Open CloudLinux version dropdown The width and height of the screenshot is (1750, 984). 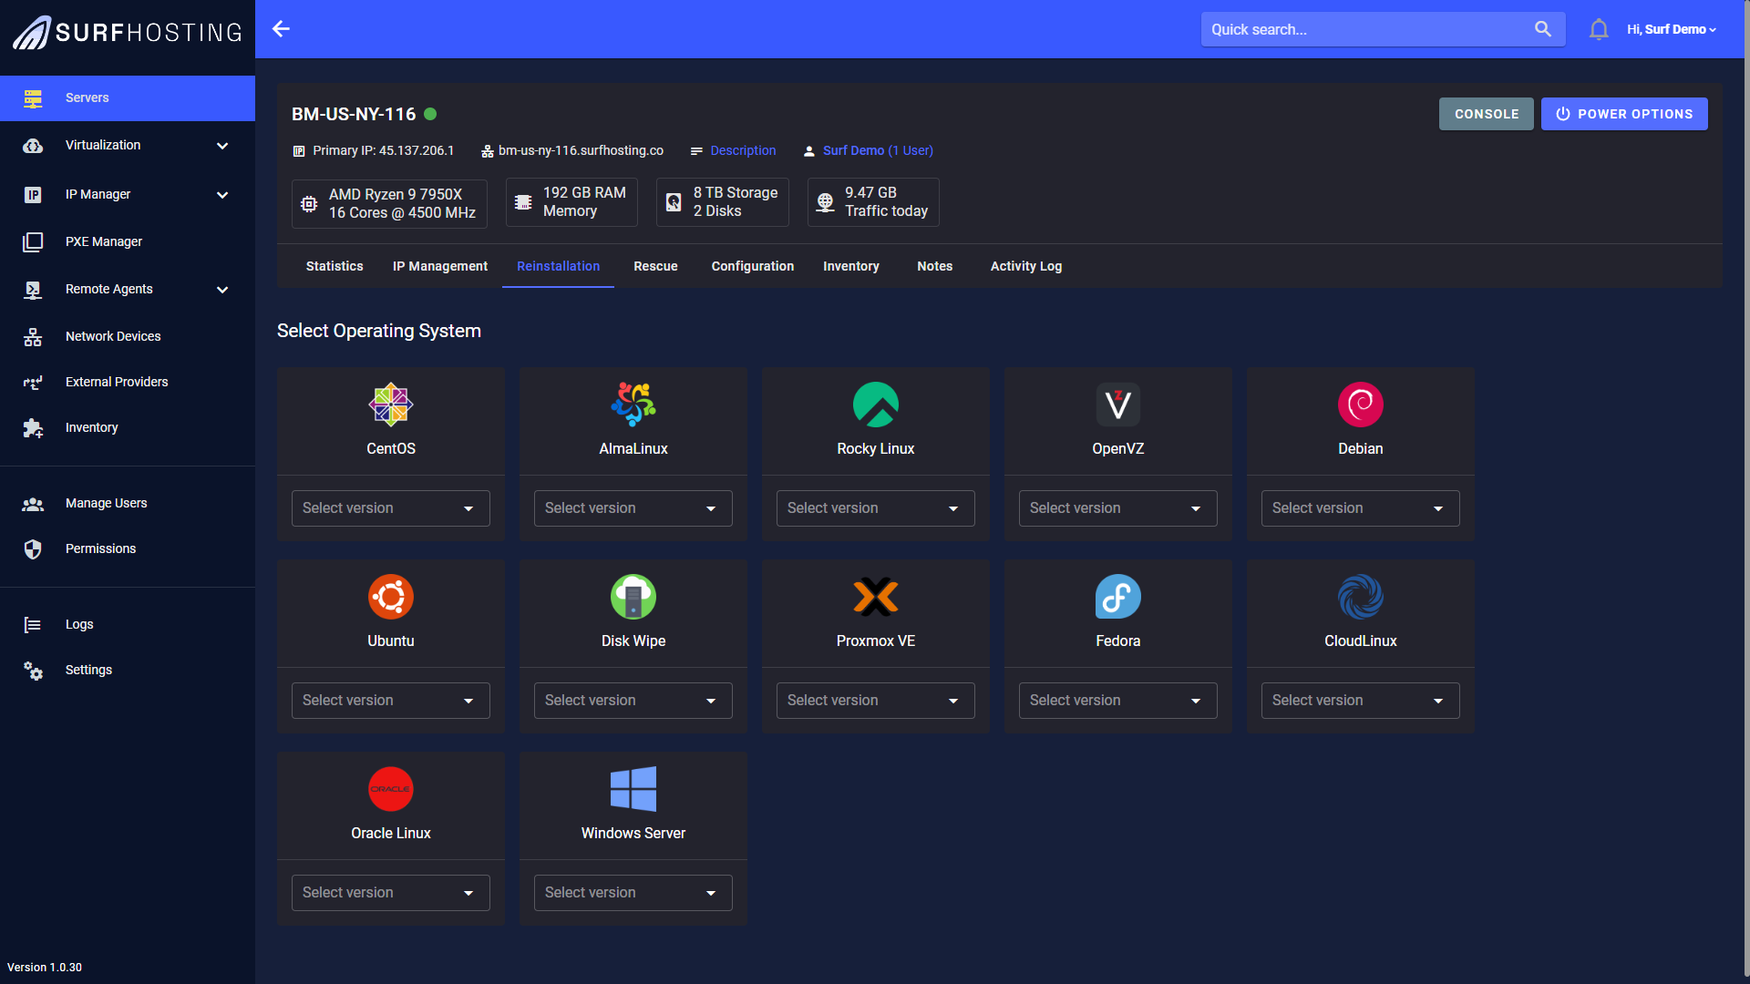(1361, 701)
